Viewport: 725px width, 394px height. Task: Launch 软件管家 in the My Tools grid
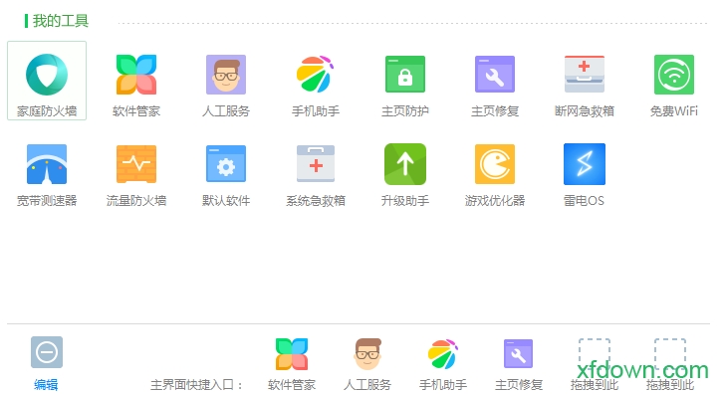click(136, 75)
